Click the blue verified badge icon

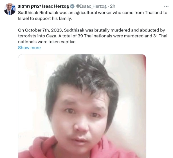[x=72, y=6]
